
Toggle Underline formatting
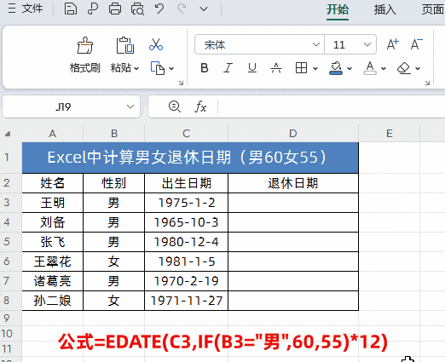[x=252, y=68]
